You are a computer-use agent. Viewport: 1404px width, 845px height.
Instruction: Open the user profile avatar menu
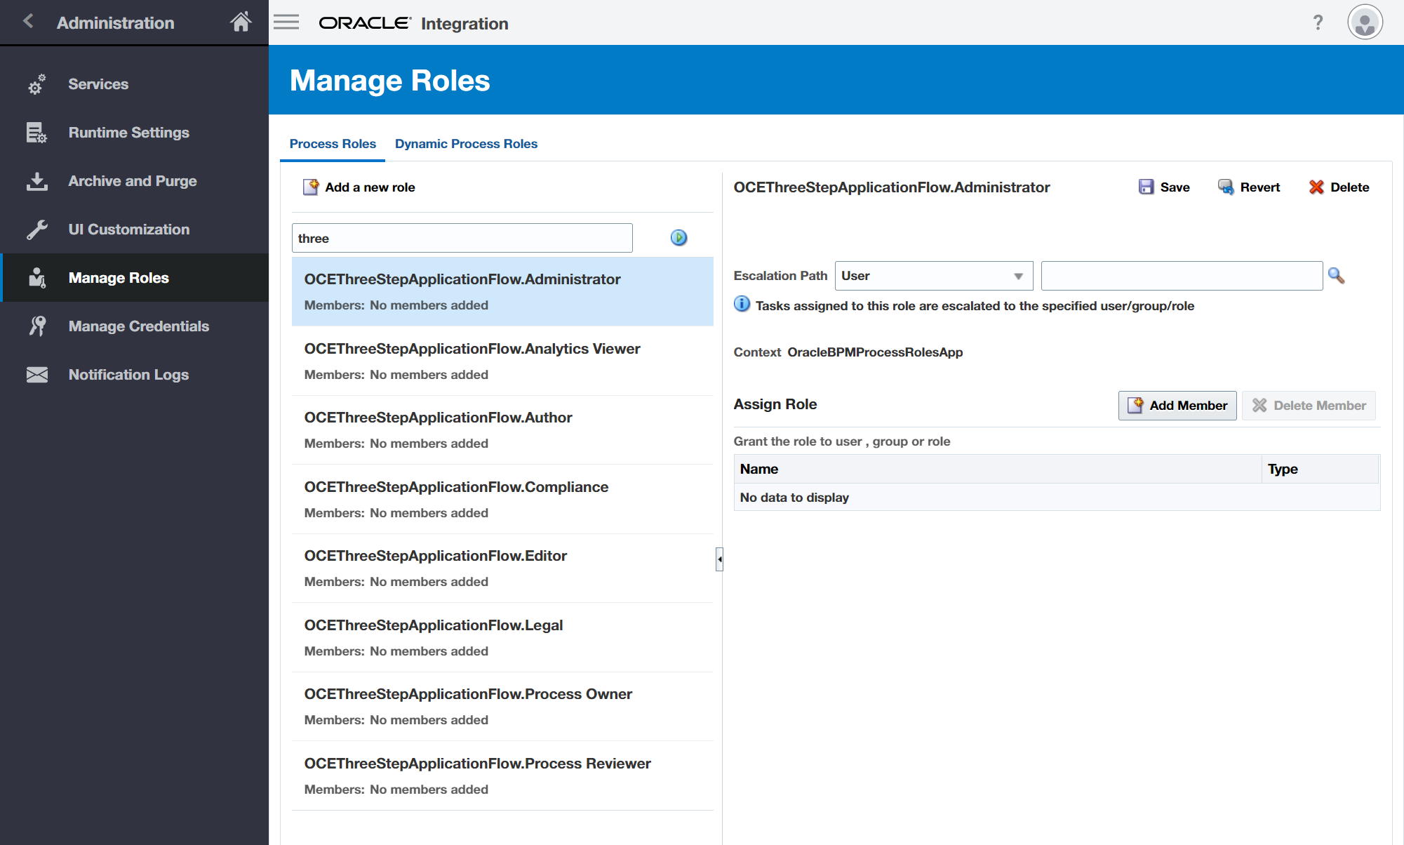point(1365,22)
